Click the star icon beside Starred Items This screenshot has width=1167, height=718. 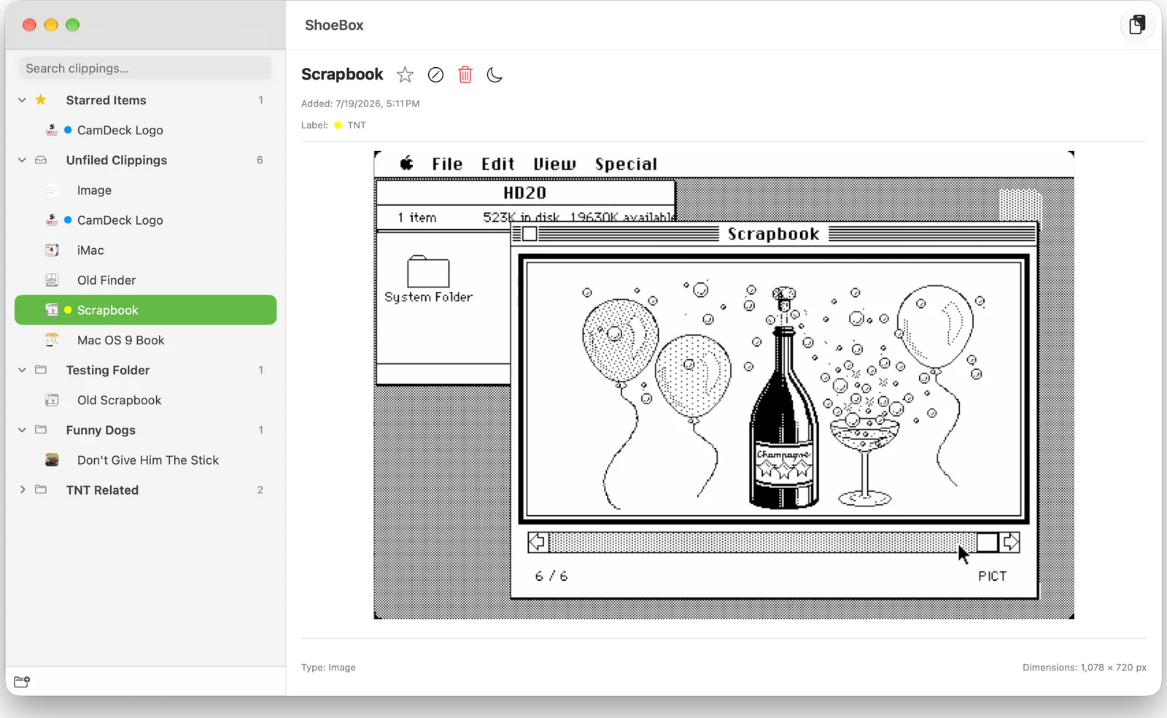[x=41, y=99]
